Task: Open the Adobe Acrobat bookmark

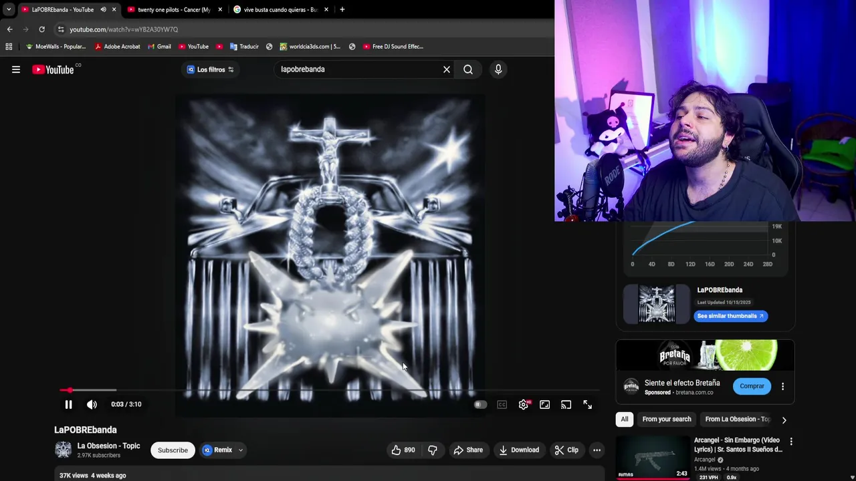Action: (x=117, y=47)
